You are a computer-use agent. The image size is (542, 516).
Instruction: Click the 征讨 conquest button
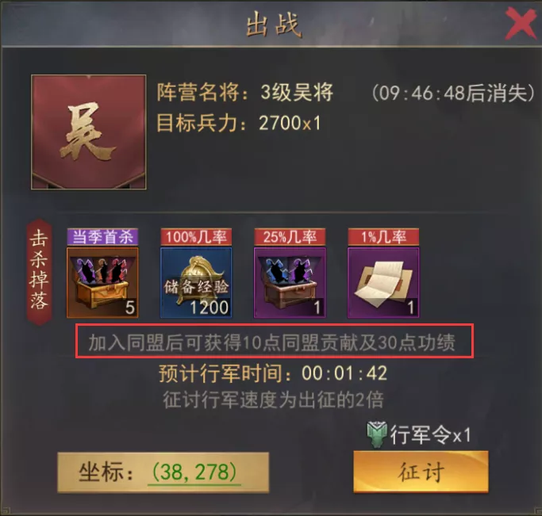tap(421, 472)
